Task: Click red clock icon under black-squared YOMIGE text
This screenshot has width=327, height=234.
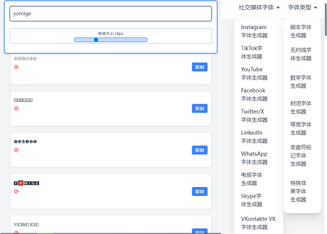Action: 16,192
